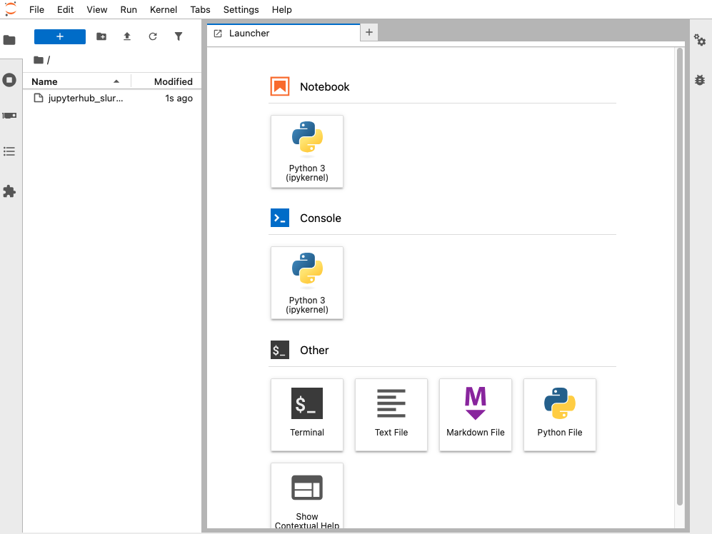Select the Launcher tab
Viewport: 712px width, 534px height.
tap(284, 33)
